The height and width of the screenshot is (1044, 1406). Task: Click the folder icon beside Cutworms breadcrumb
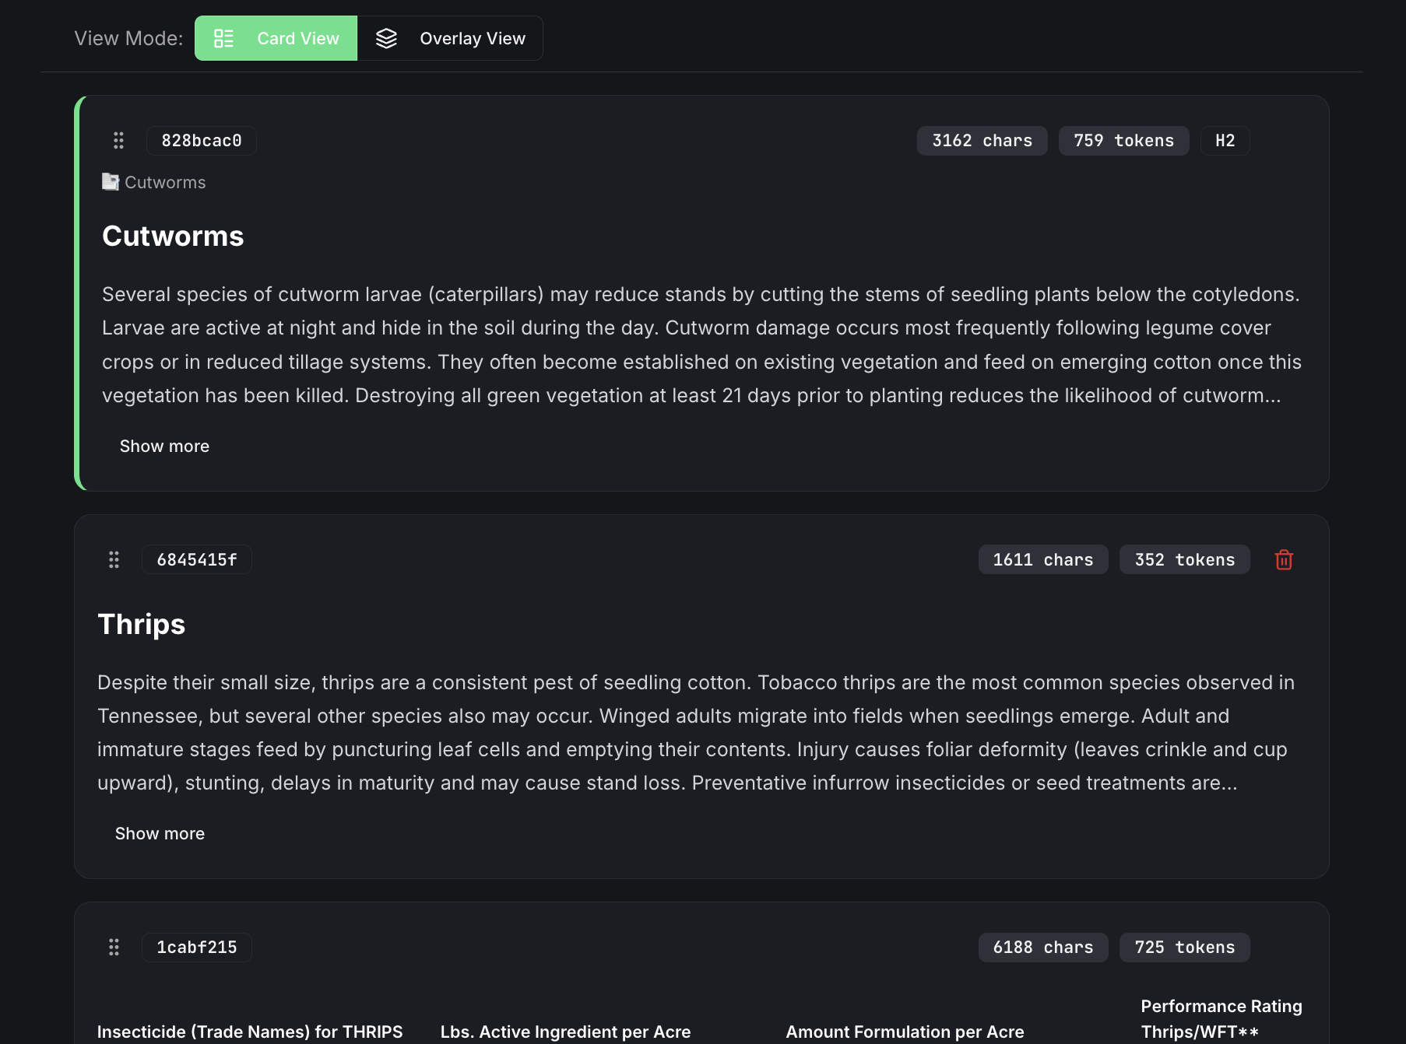[x=109, y=181]
